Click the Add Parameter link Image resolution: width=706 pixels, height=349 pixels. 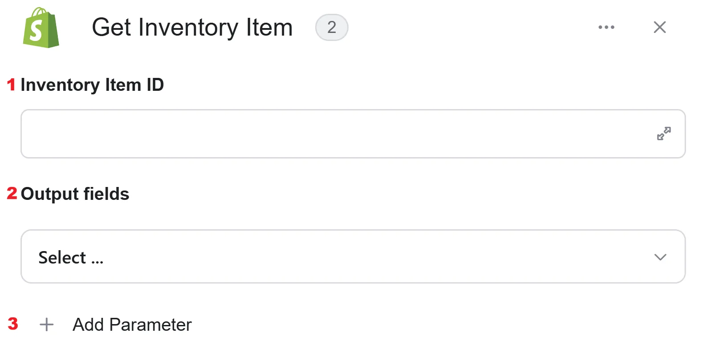tap(132, 325)
